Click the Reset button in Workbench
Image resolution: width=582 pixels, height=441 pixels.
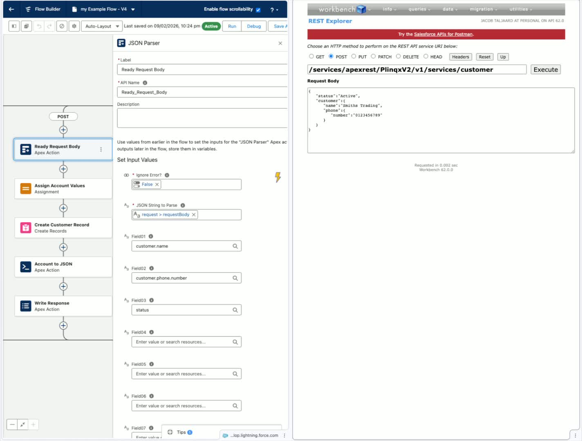[x=485, y=57]
